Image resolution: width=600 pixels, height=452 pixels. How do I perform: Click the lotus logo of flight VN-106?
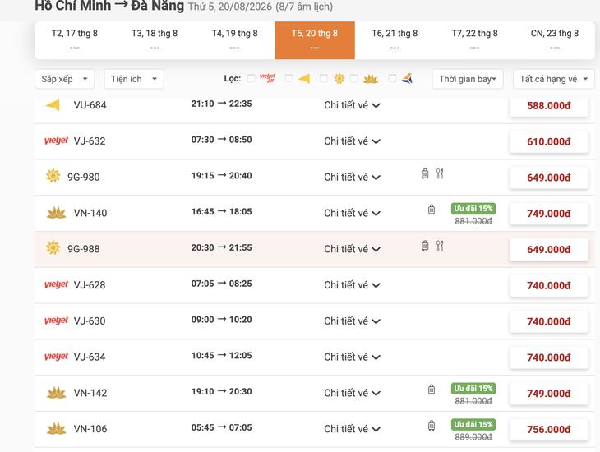pyautogui.click(x=56, y=429)
